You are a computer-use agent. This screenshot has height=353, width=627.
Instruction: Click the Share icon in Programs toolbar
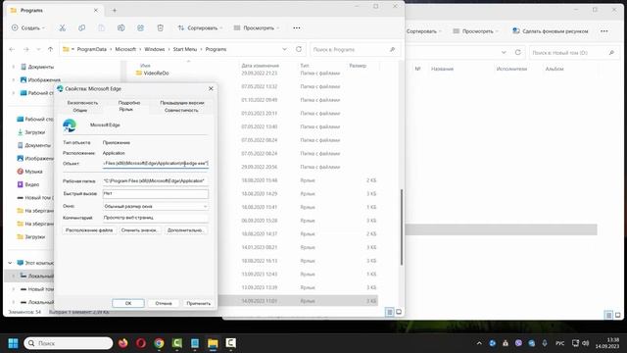pos(140,28)
